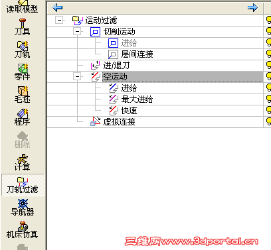The width and height of the screenshot is (271, 250).
Task: Click the 进/退刀 lead in-out icon
Action: click(x=95, y=66)
